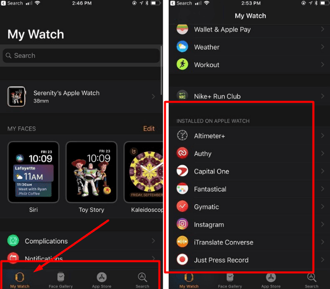The height and width of the screenshot is (289, 330).
Task: Tap the Gymatic label
Action: coord(207,207)
